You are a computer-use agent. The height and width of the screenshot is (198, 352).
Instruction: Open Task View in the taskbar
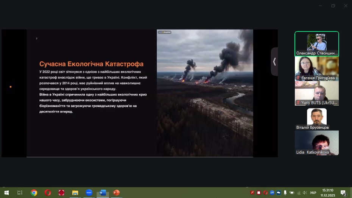coord(20,193)
